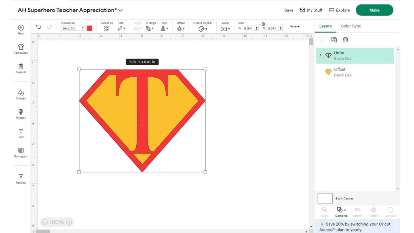This screenshot has width=414, height=233.
Task: Open the Shapes tool
Action: [21, 94]
